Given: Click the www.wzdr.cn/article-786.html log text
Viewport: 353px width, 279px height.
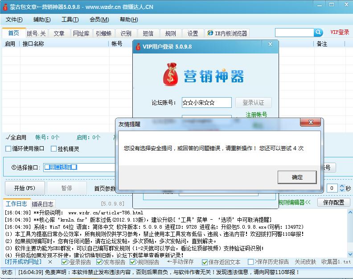Looking at the screenshot, I should [106, 213].
